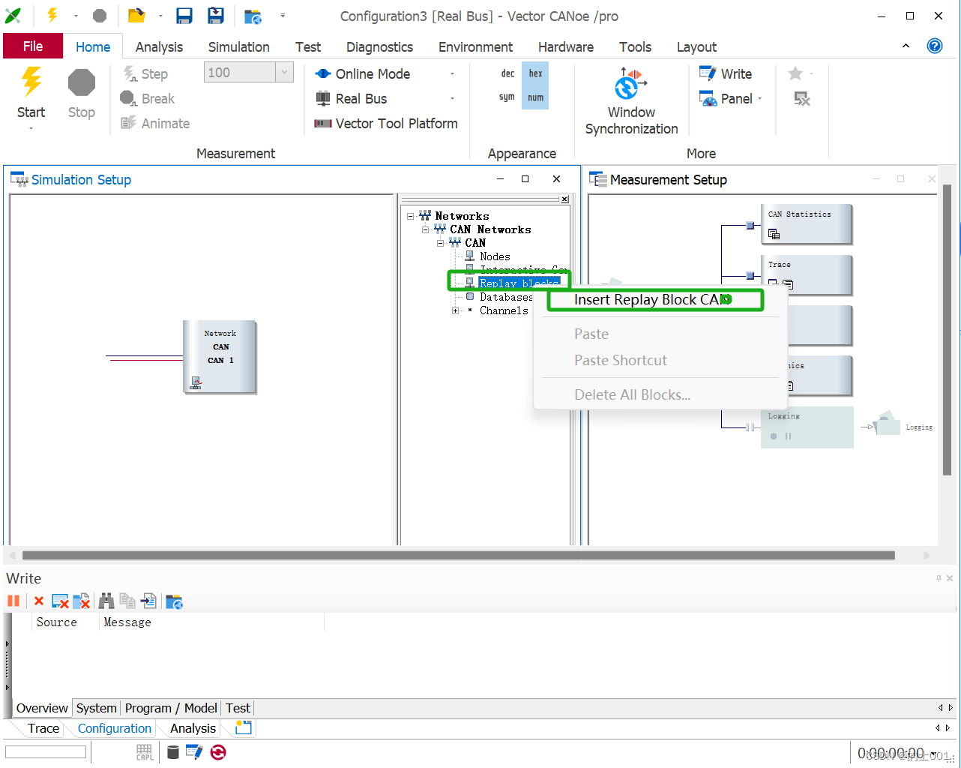Click the black database cylinder in status bar
The image size is (961, 768).
pos(173,752)
